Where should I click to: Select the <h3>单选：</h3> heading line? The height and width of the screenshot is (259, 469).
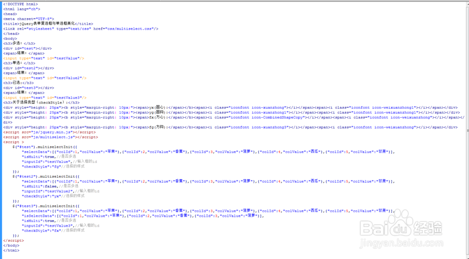19,63
